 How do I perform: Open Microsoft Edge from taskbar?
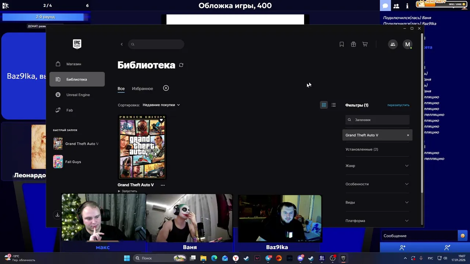[214, 258]
